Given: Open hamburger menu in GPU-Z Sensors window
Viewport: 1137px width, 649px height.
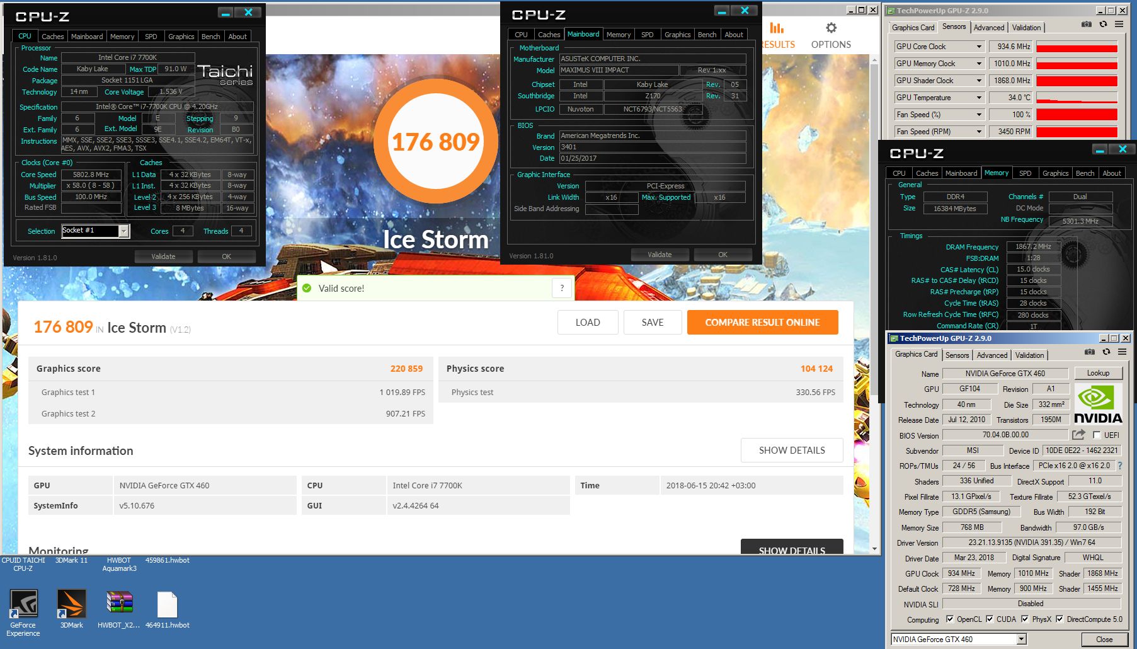Looking at the screenshot, I should pos(1119,25).
